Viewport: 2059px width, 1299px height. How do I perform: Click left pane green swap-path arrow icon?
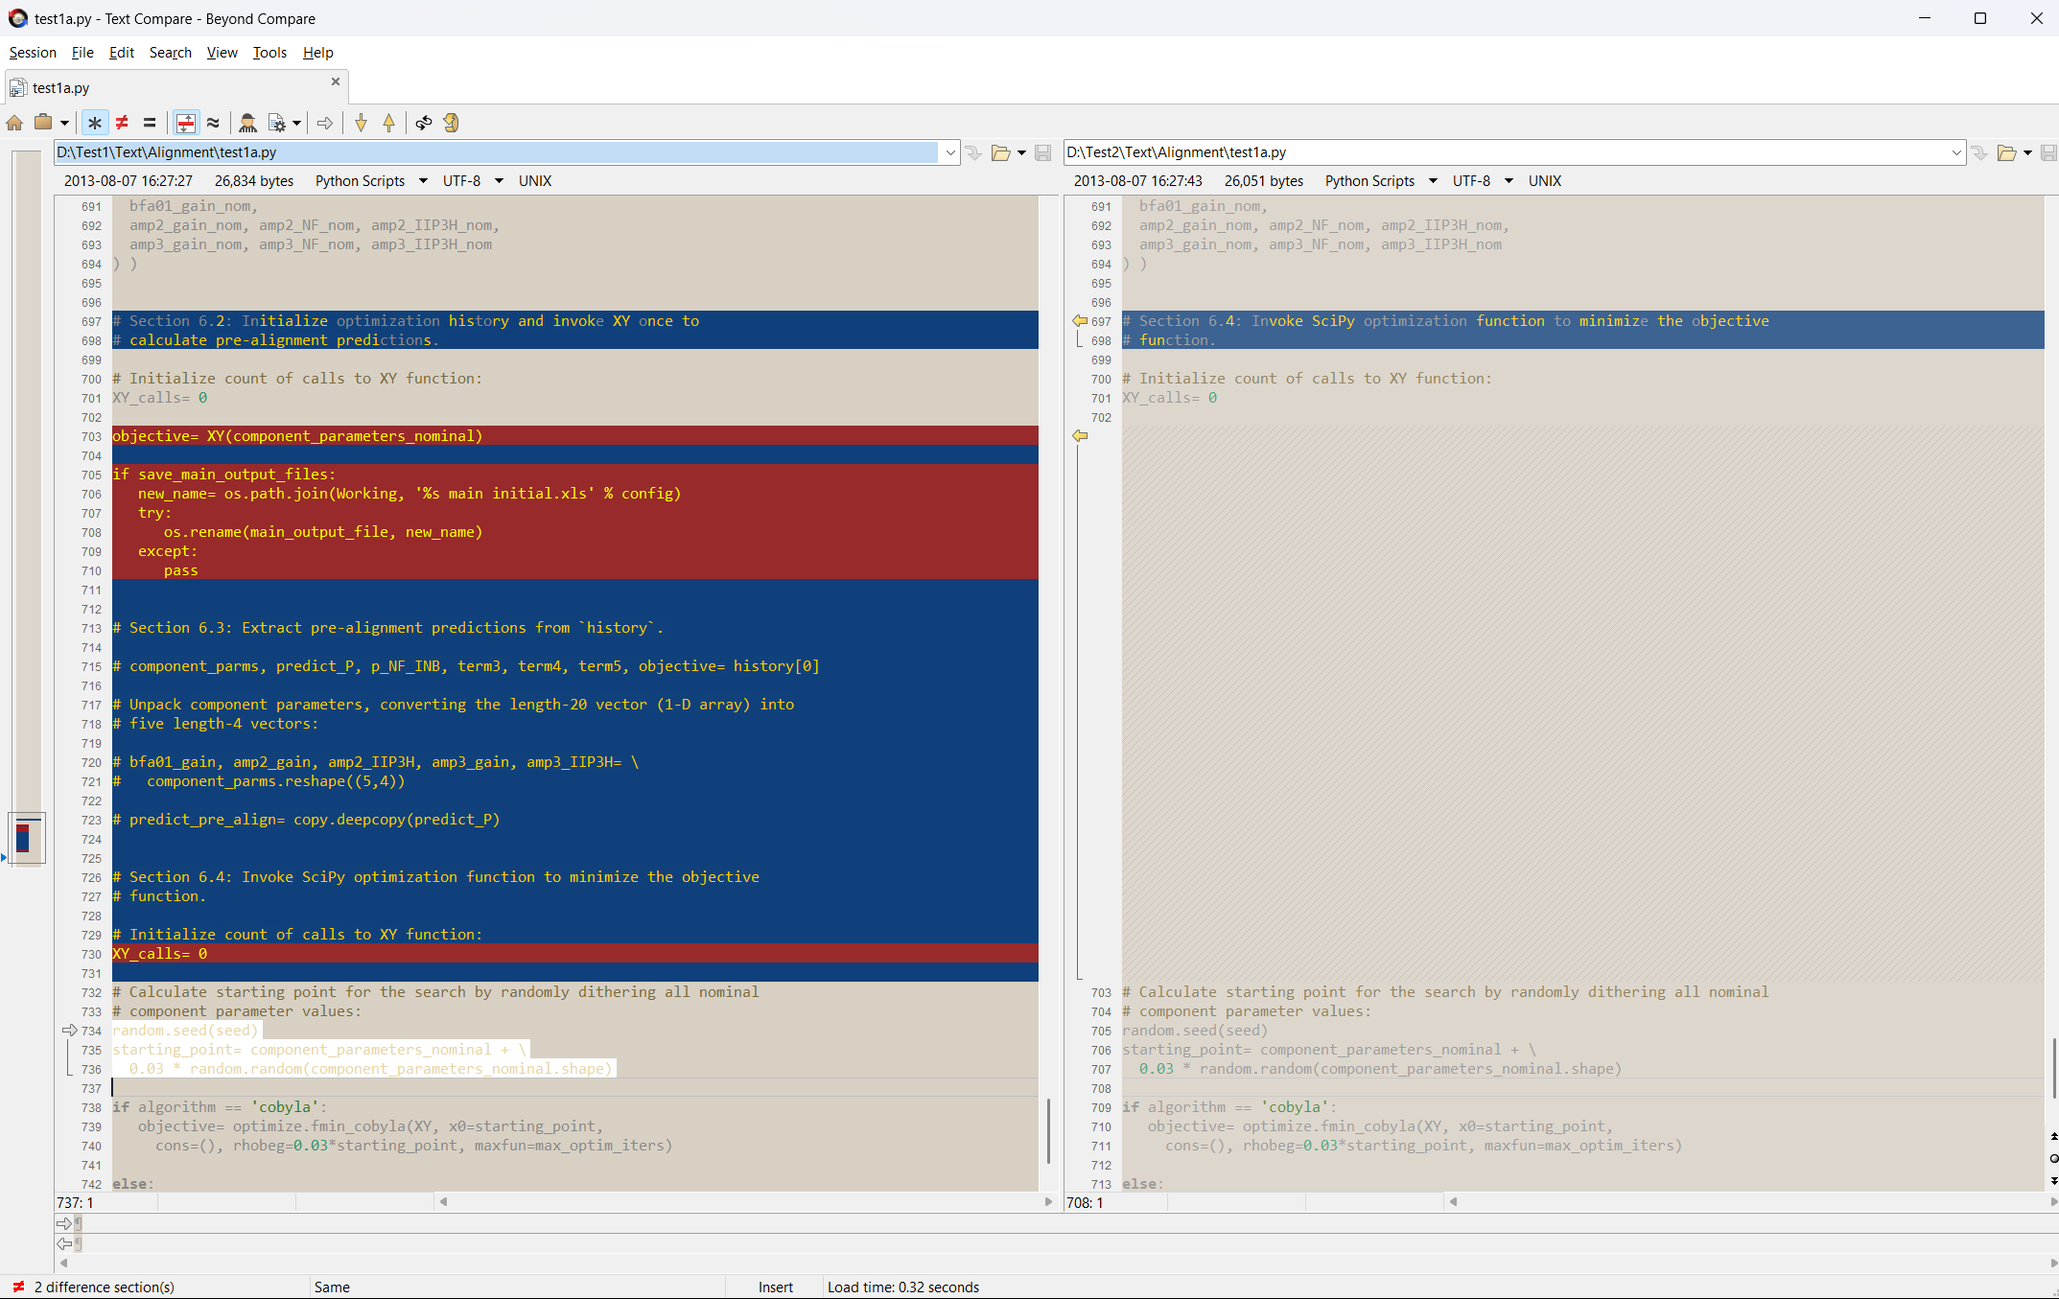973,152
